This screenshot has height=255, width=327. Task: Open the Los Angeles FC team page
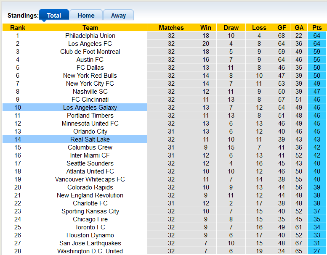(90, 44)
